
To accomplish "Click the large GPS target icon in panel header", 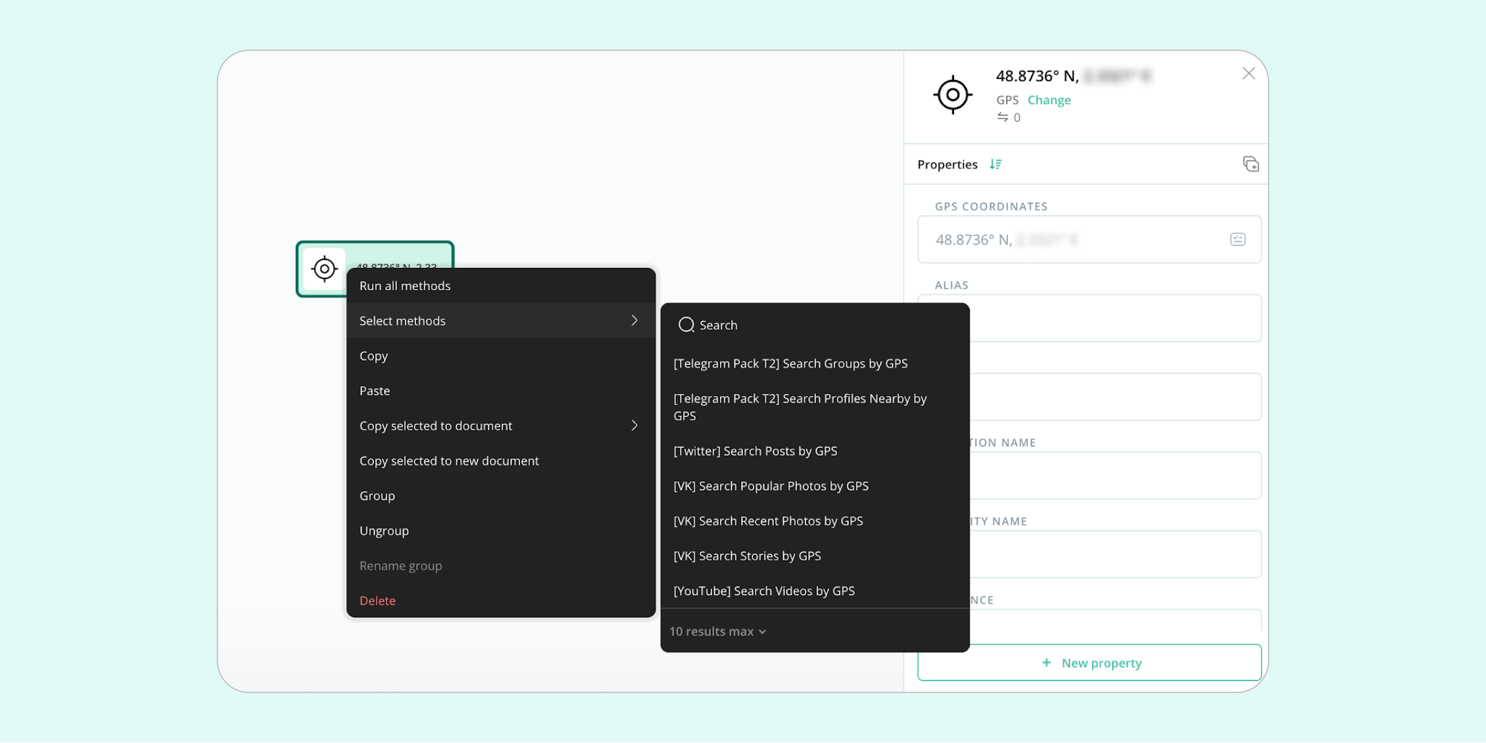I will click(x=952, y=95).
